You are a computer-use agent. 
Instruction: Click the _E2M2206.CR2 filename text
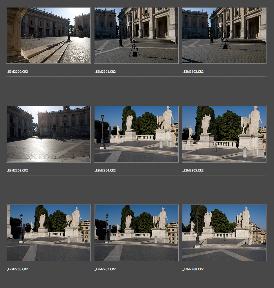click(x=17, y=269)
